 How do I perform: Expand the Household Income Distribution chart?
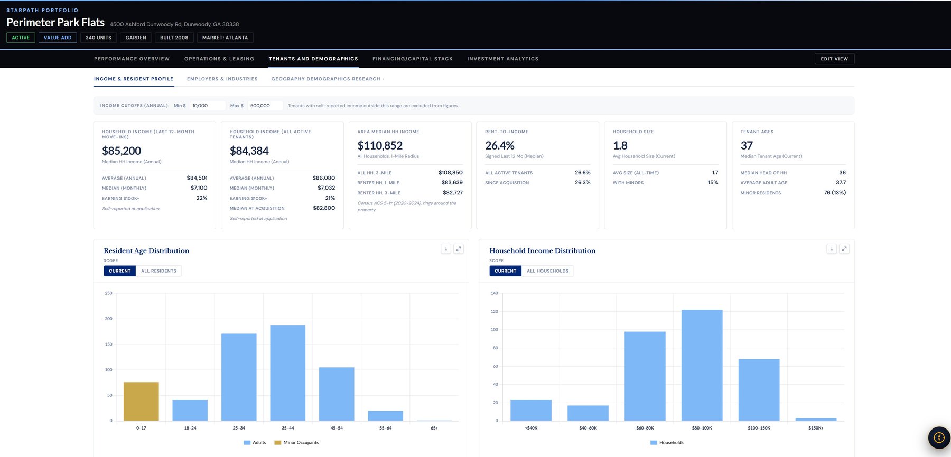(x=844, y=249)
